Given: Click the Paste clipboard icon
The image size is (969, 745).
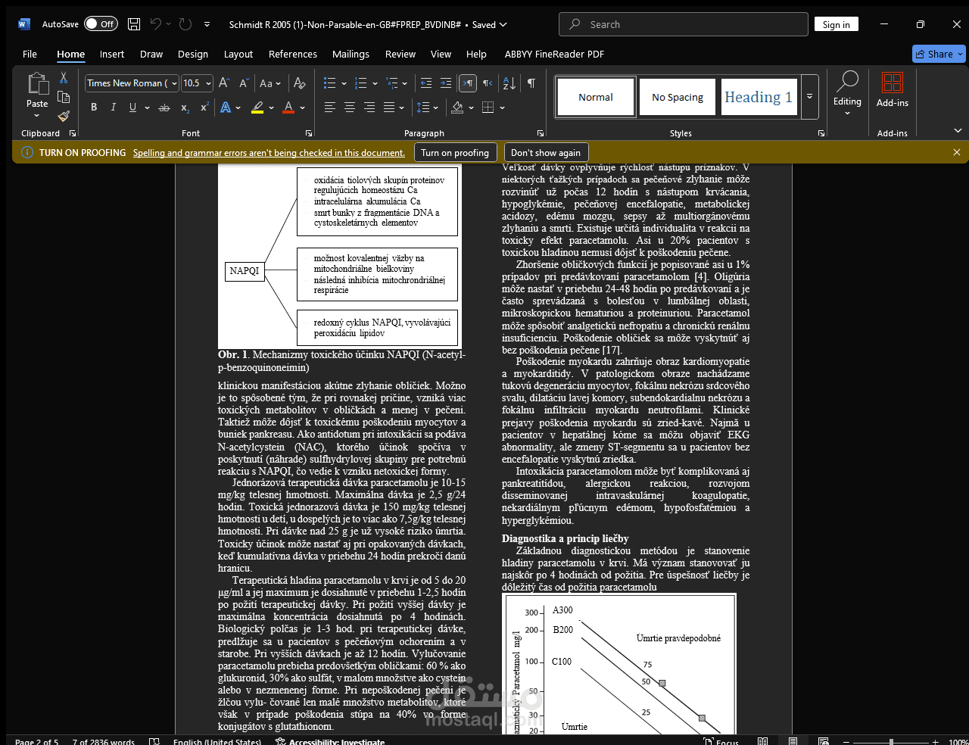Looking at the screenshot, I should pyautogui.click(x=37, y=83).
